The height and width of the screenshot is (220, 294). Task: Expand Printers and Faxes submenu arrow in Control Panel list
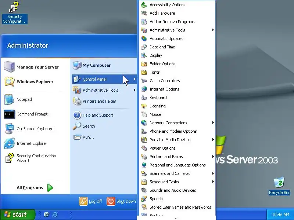point(213,157)
